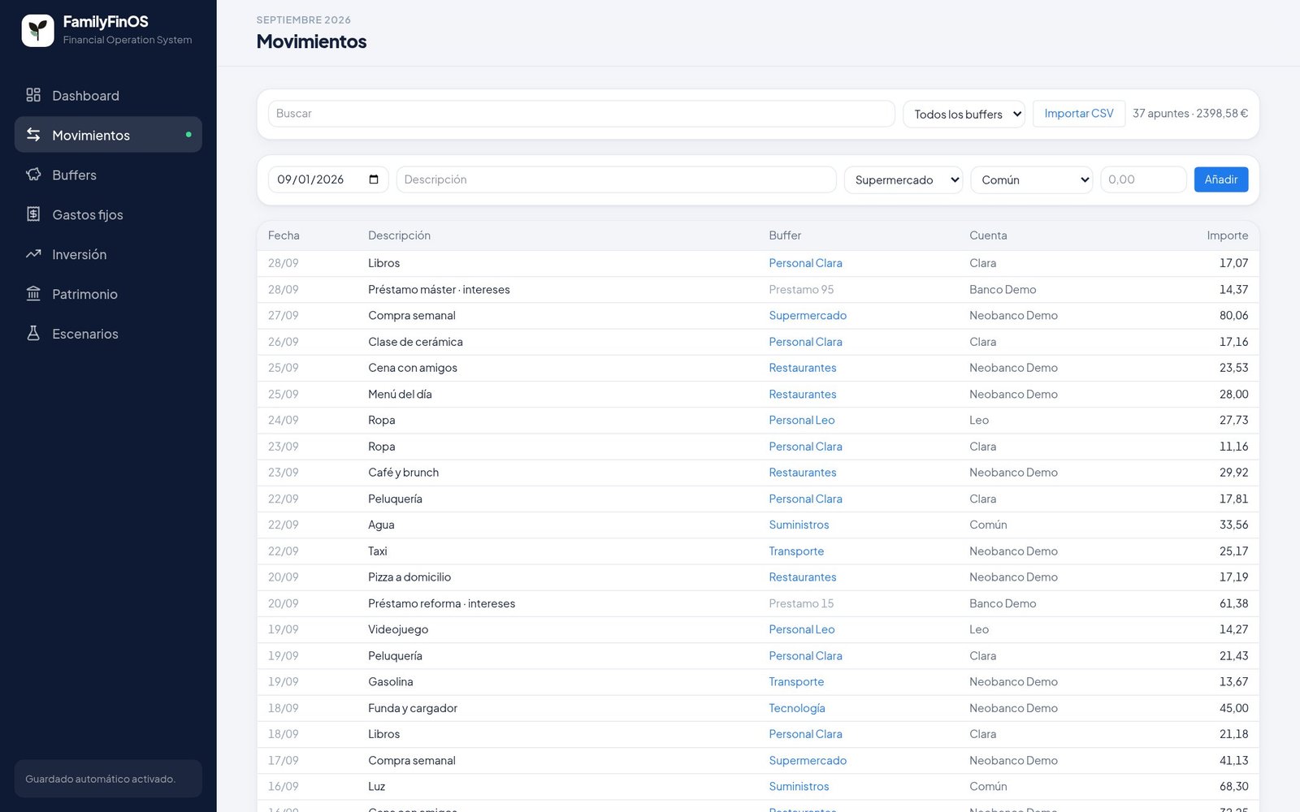Image resolution: width=1300 pixels, height=812 pixels.
Task: Open the Prestamo 95 buffer link
Action: coord(801,289)
